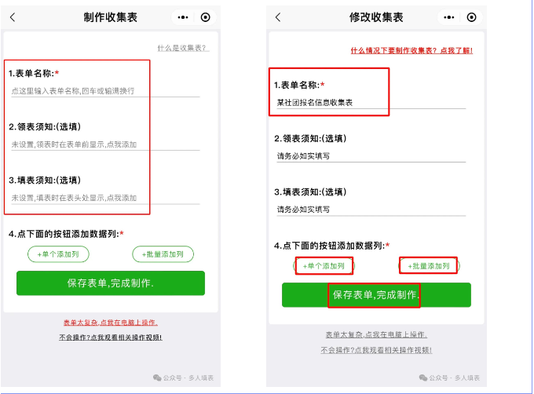534x394 pixels.
Task: Click +批量添加列 on 修改收集表
Action: [429, 266]
